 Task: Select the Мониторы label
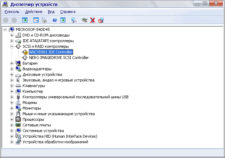(32, 108)
